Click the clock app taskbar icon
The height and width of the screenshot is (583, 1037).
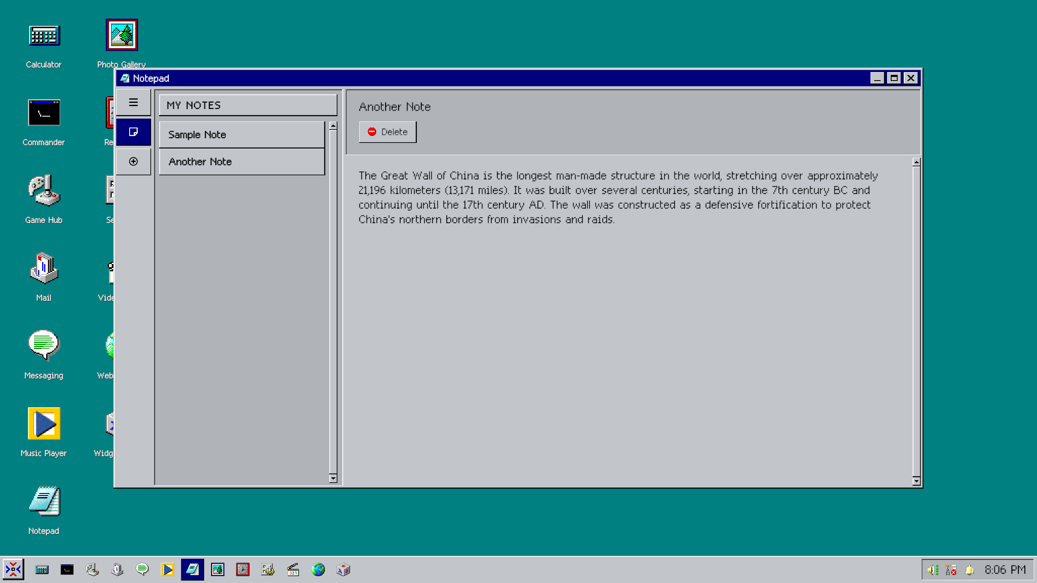click(x=243, y=570)
